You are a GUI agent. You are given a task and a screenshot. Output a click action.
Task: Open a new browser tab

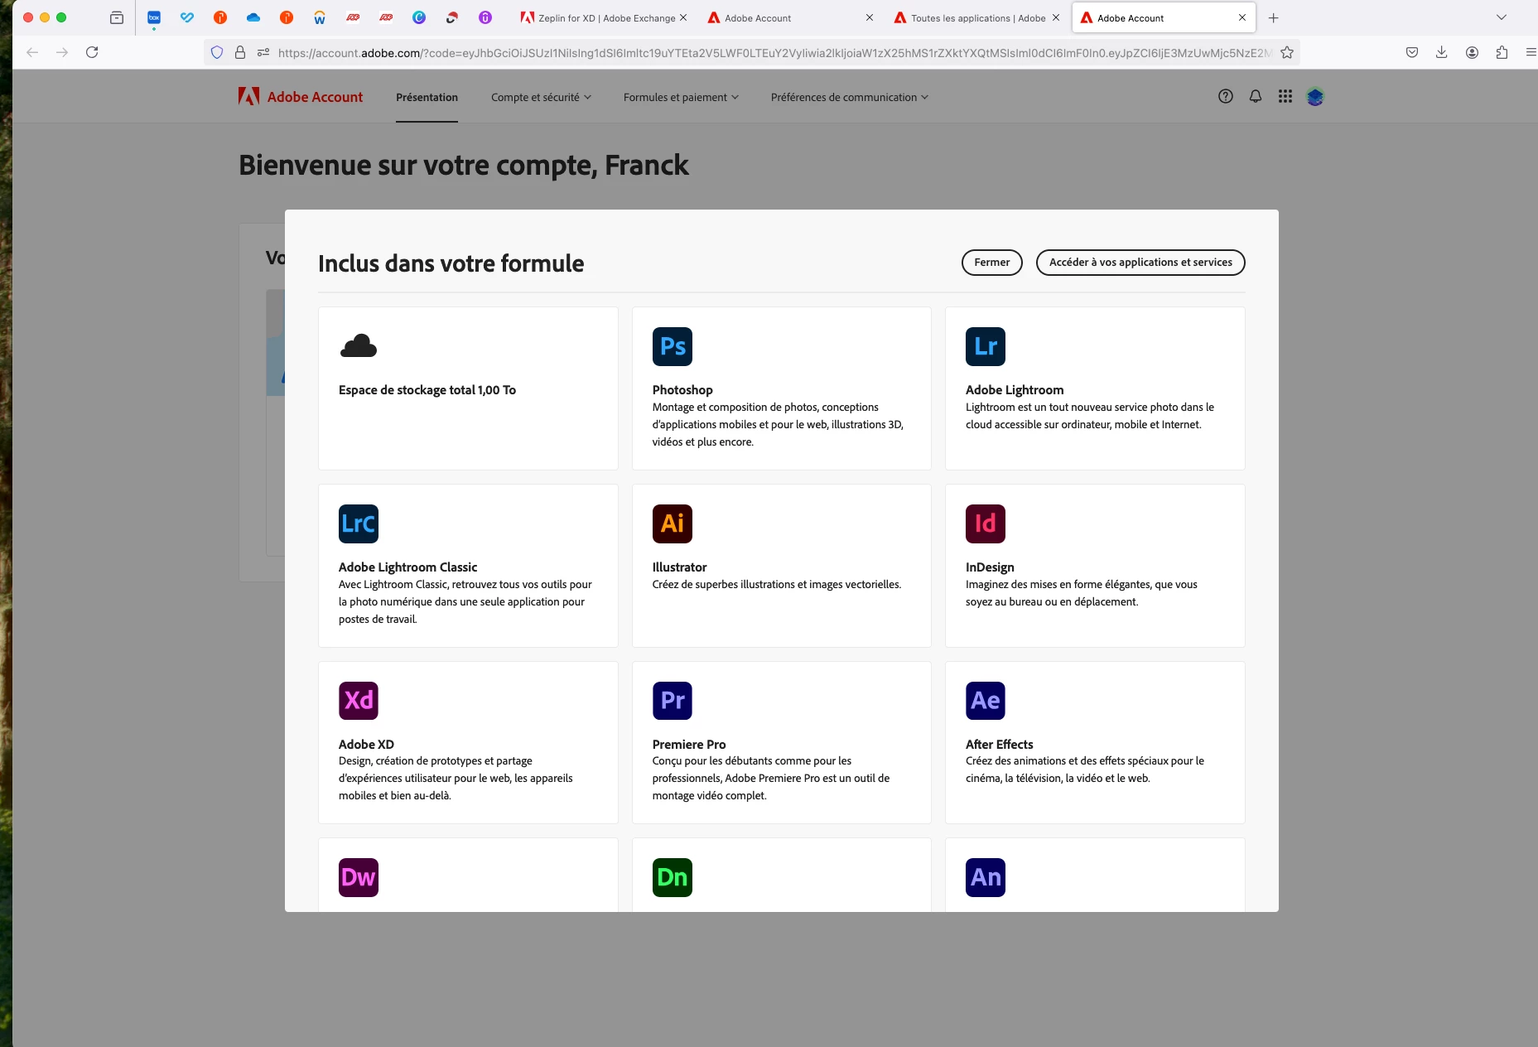[x=1274, y=17]
